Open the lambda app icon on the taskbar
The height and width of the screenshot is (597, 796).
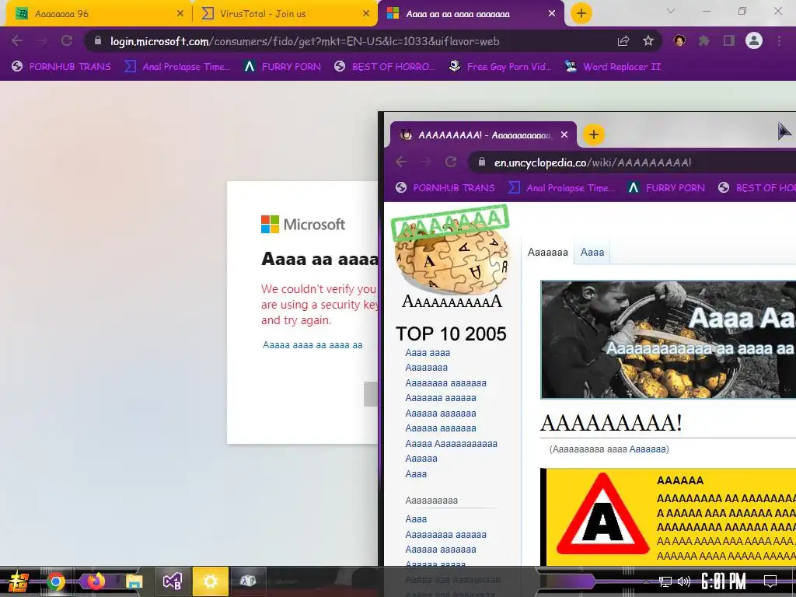248,581
